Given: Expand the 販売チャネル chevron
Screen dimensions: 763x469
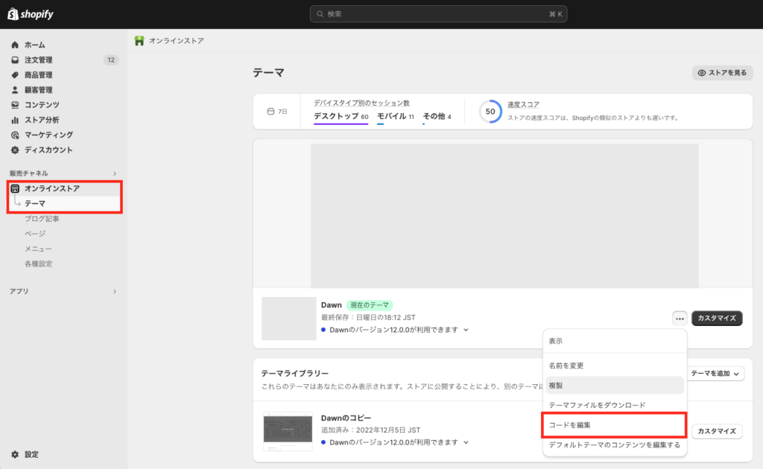Looking at the screenshot, I should pos(115,173).
